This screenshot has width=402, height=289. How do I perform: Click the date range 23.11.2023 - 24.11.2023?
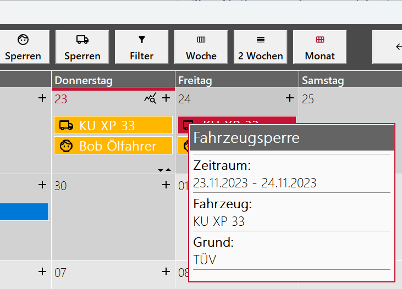click(255, 183)
